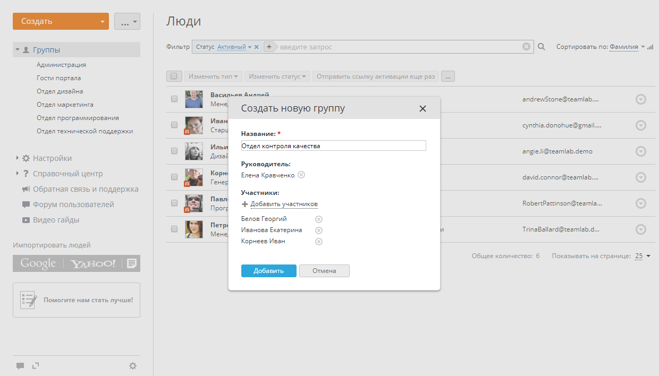The height and width of the screenshot is (376, 659).
Task: Click avatar in TrinaBallard row
Action: pos(194,229)
